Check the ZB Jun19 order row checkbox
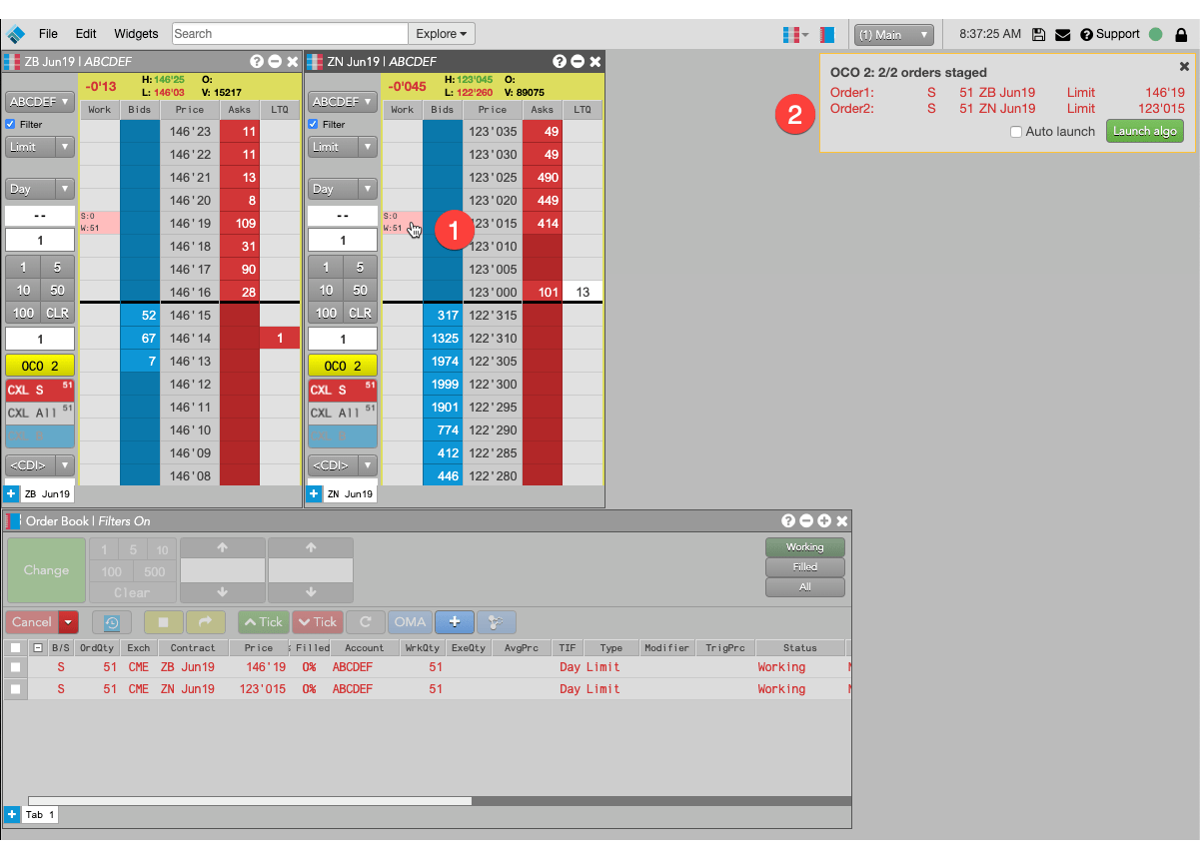 coord(15,667)
